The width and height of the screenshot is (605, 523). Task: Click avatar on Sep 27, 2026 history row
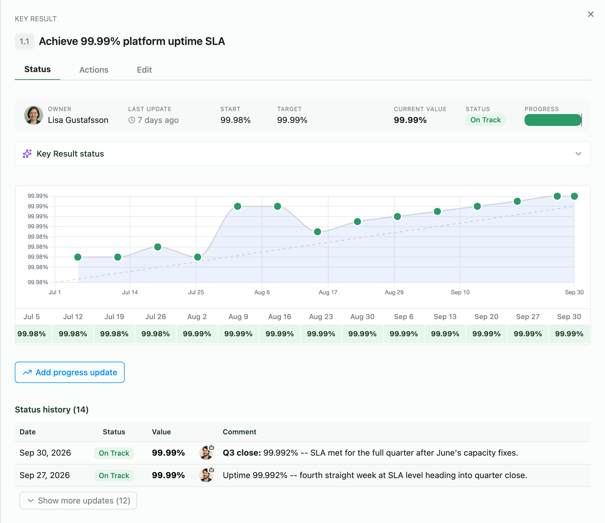[x=206, y=475]
